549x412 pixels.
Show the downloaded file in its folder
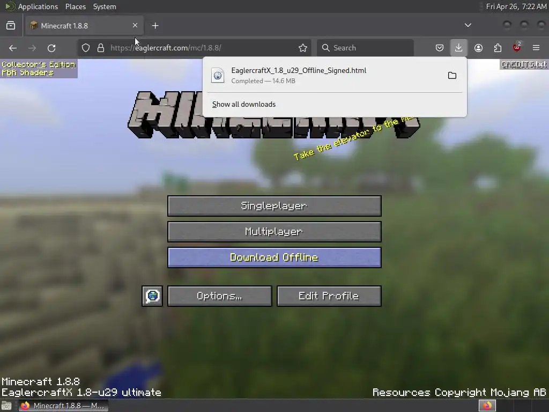tap(452, 75)
